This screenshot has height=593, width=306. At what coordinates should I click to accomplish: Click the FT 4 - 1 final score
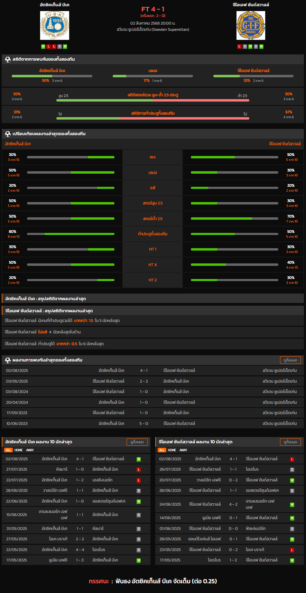pyautogui.click(x=153, y=9)
